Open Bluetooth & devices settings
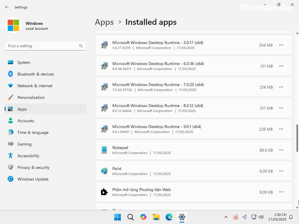 point(36,74)
